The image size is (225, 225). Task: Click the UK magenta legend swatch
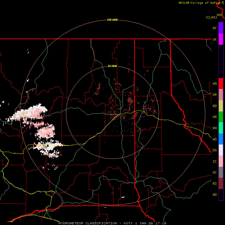tap(221, 39)
